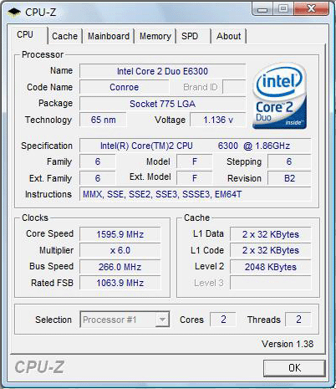336x389 pixels.
Task: Click the Name field Intel Core 2 Duo E6300
Action: 162,71
